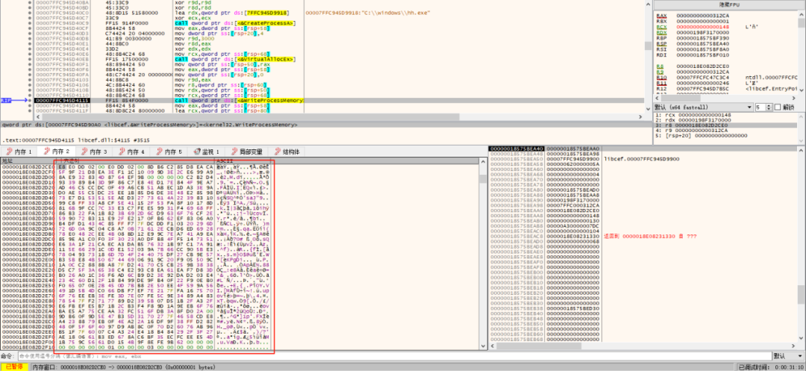The height and width of the screenshot is (371, 806).
Task: Click the 地址 column header in dump
Action: (x=27, y=160)
